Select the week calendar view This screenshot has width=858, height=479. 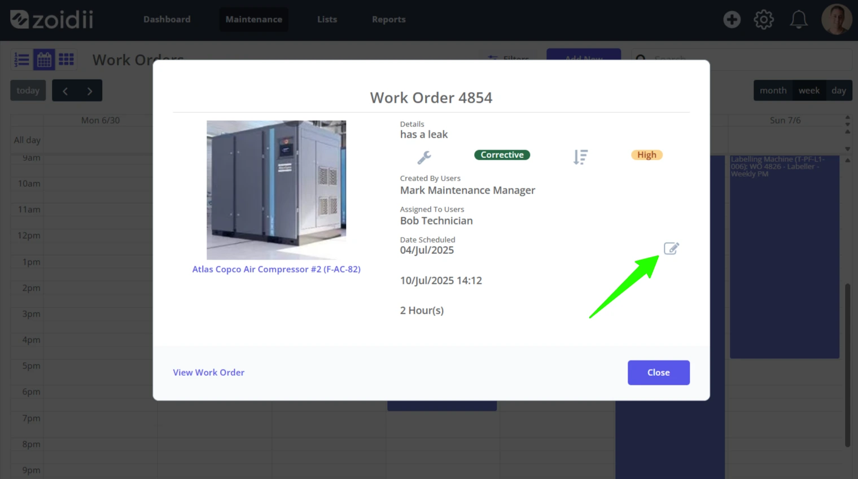coord(809,90)
